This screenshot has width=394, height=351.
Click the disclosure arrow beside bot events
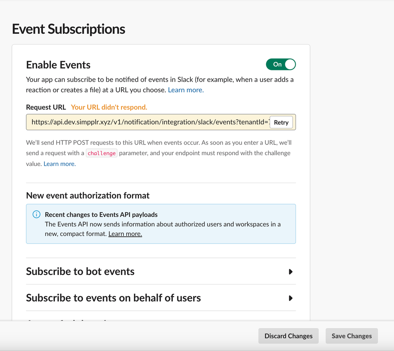291,271
